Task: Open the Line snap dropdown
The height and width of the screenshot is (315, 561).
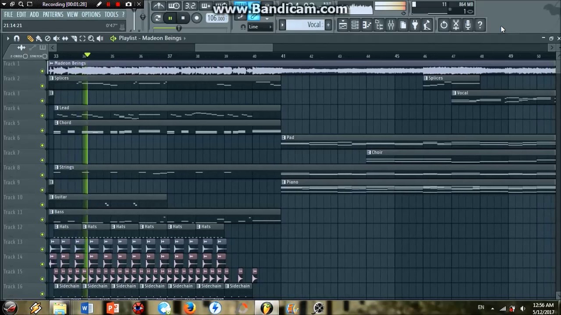Action: pyautogui.click(x=260, y=27)
